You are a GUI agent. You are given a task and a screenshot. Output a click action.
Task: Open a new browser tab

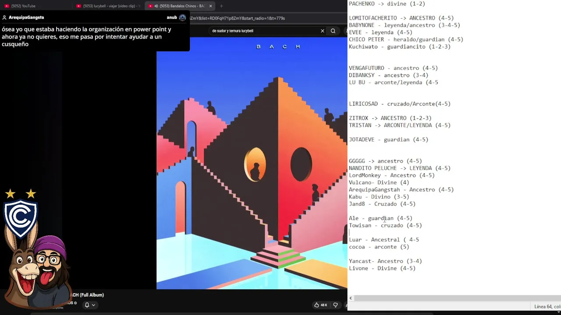click(221, 6)
